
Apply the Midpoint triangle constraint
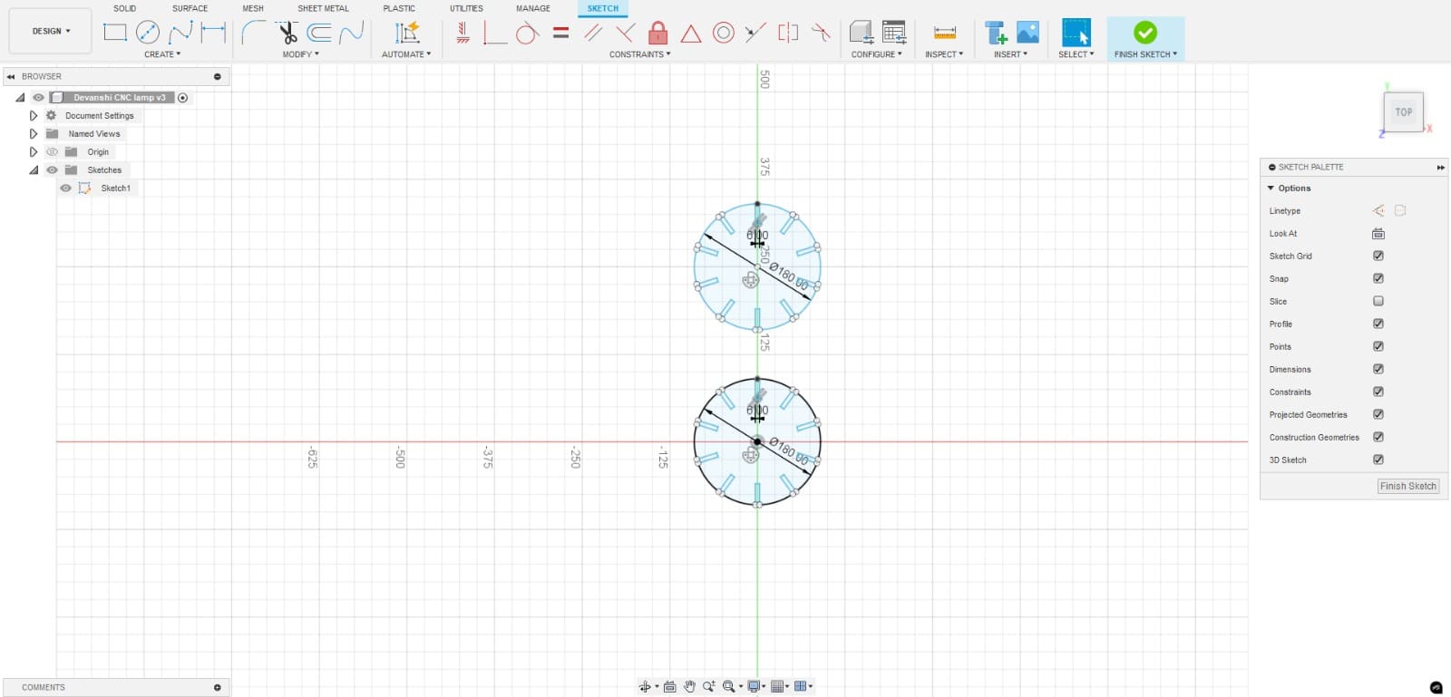click(691, 34)
